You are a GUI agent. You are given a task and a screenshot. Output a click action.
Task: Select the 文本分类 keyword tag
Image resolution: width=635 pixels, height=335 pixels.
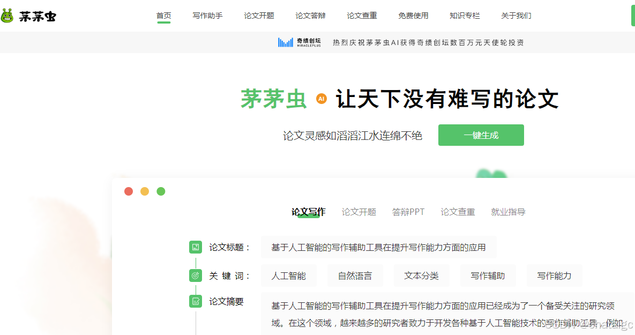click(x=422, y=276)
